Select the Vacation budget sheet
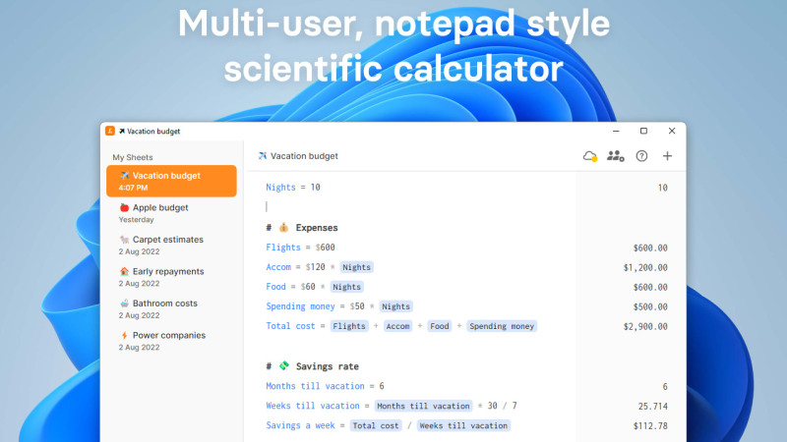This screenshot has height=442, width=787. [171, 181]
